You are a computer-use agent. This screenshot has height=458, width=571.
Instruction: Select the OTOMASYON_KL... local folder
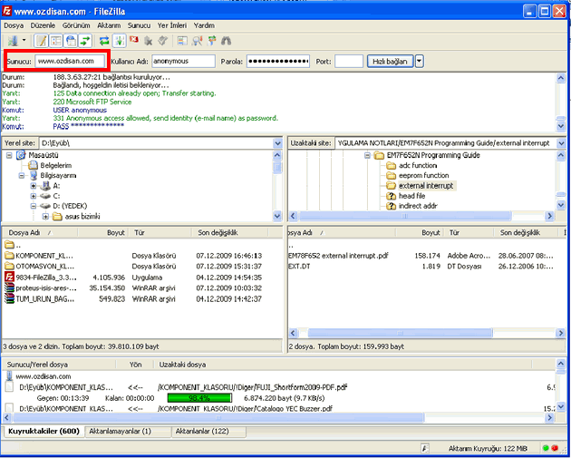point(44,267)
